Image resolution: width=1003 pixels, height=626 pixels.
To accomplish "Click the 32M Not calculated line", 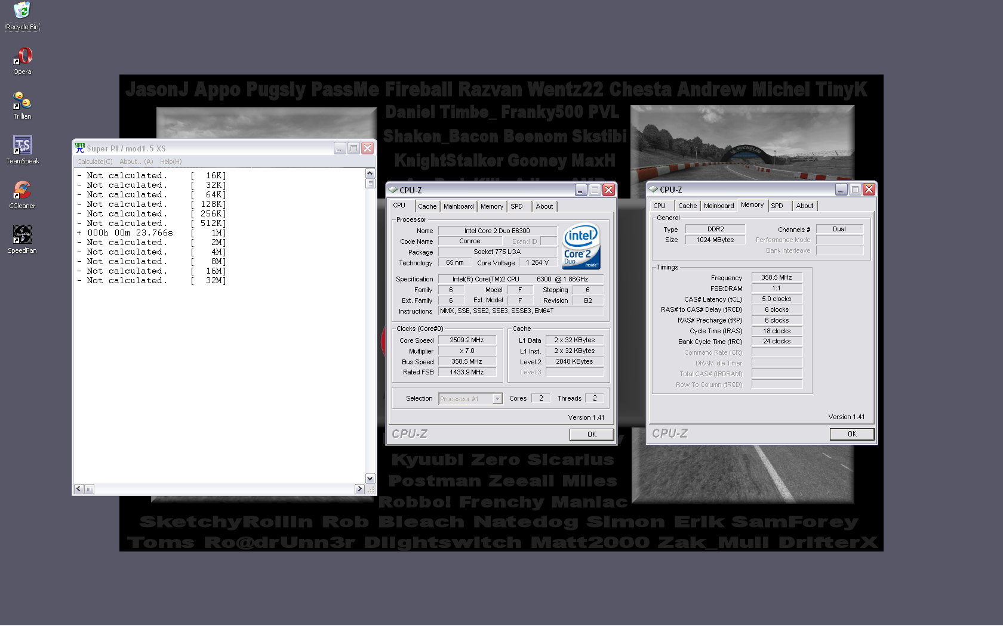I will point(151,281).
